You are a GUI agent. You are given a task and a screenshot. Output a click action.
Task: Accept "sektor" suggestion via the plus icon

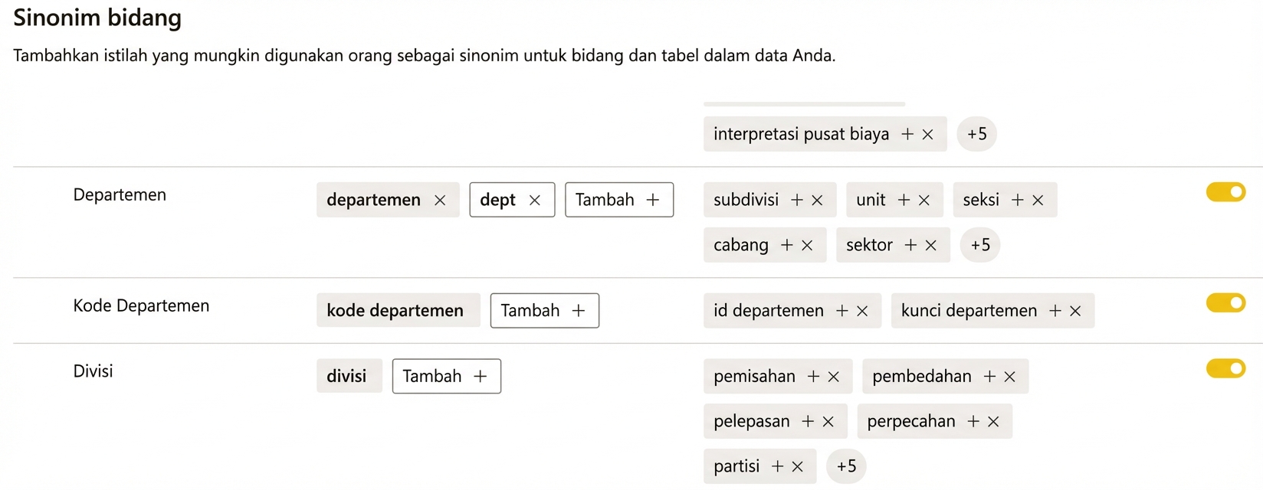(910, 245)
